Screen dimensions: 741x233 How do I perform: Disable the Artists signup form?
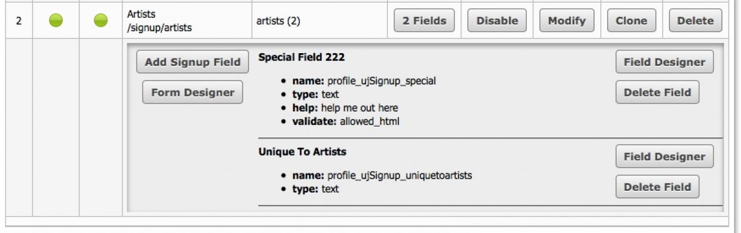click(x=497, y=21)
